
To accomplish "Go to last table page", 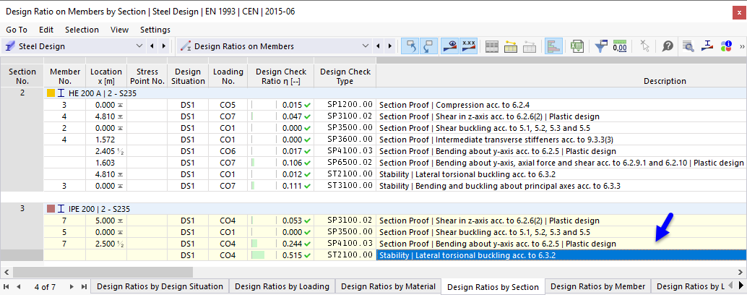I will pos(85,287).
